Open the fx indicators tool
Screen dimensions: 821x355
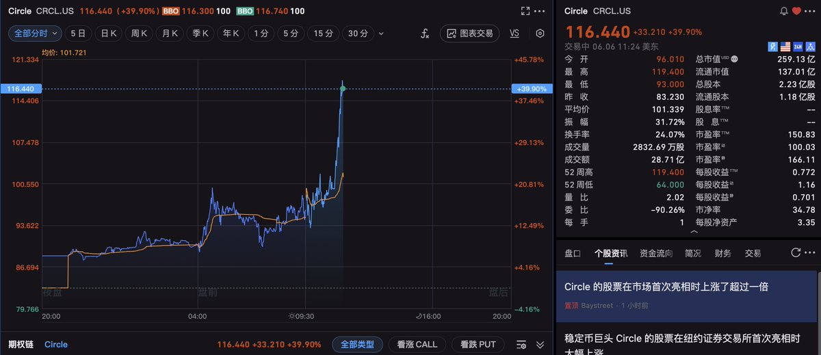click(x=424, y=33)
